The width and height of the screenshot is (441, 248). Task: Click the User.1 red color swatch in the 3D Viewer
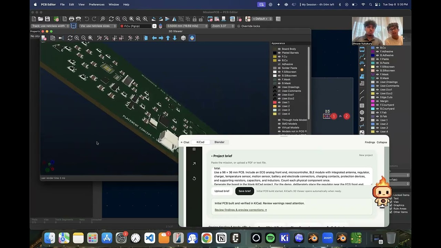pyautogui.click(x=275, y=102)
